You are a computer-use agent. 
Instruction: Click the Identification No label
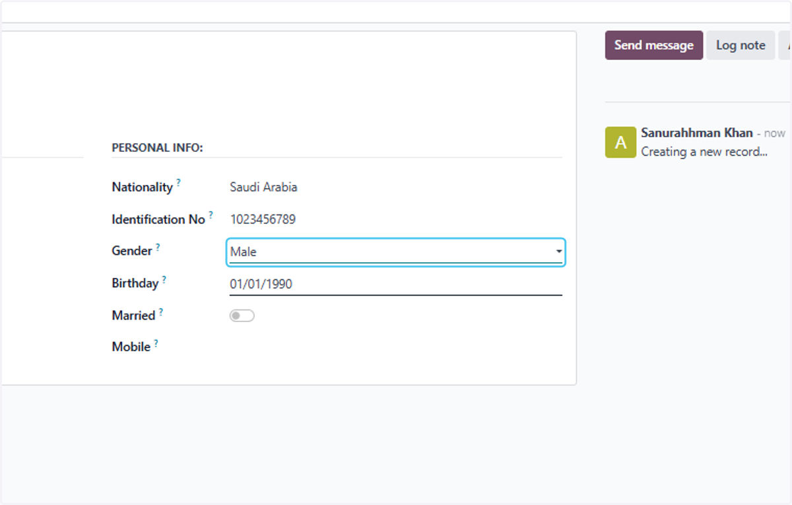coord(158,219)
